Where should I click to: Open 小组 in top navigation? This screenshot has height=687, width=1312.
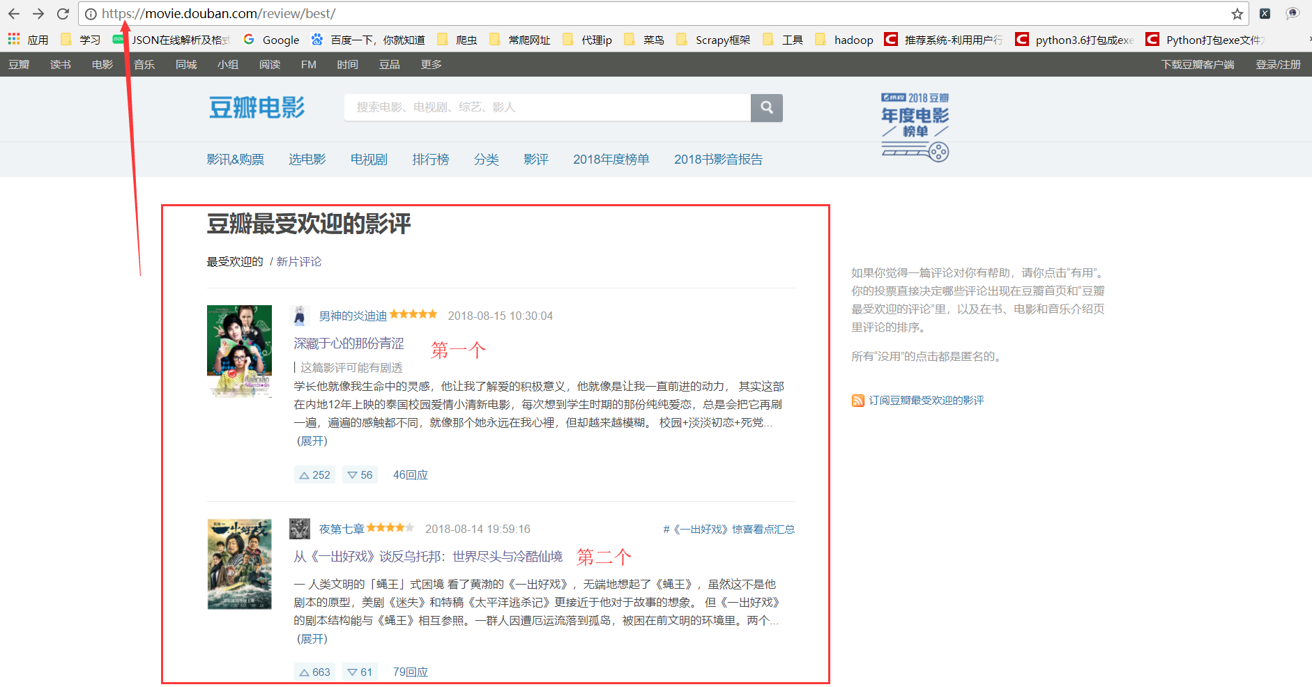tap(228, 64)
